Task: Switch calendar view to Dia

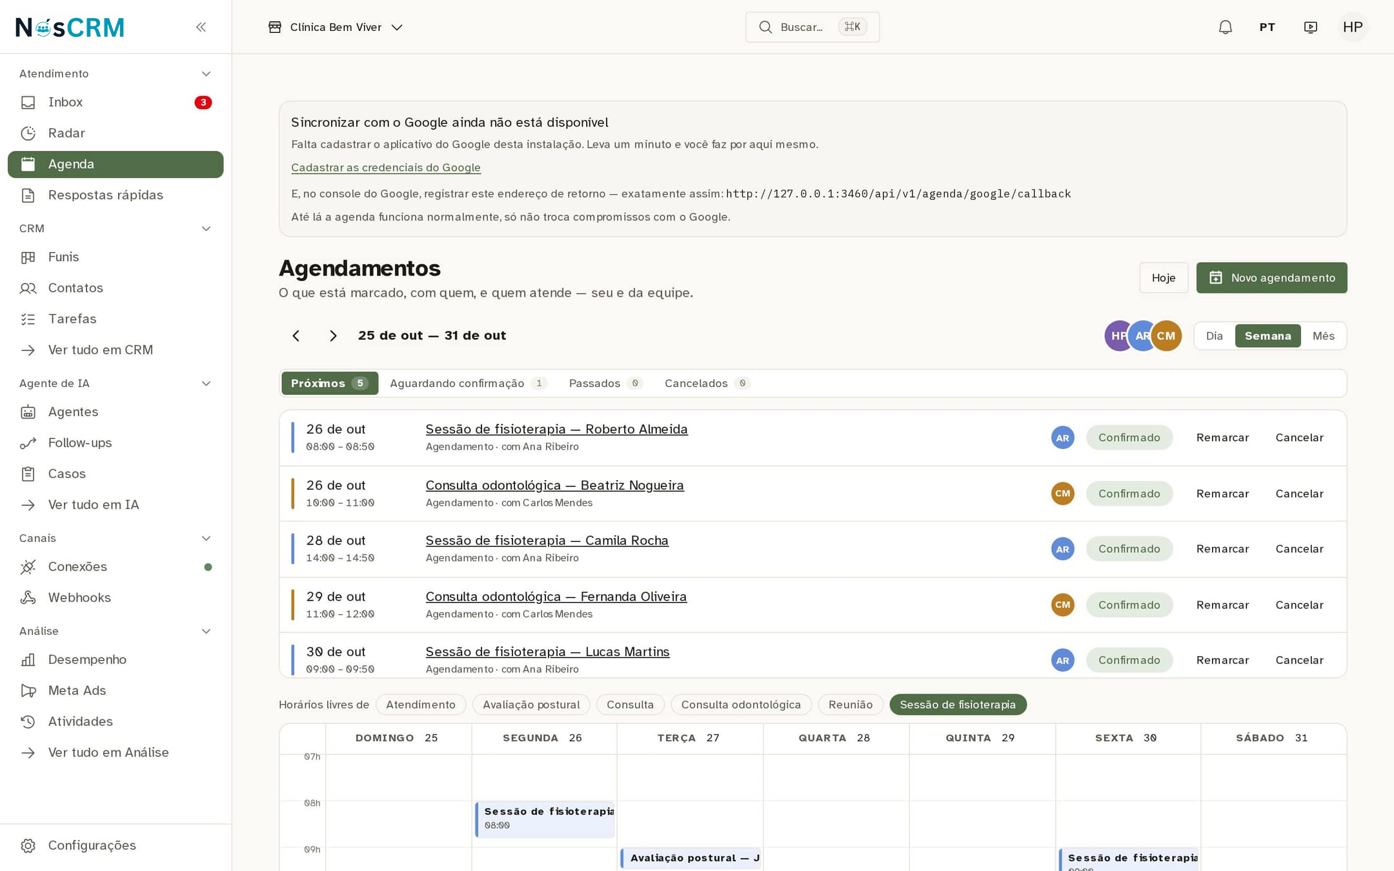Action: [1215, 335]
